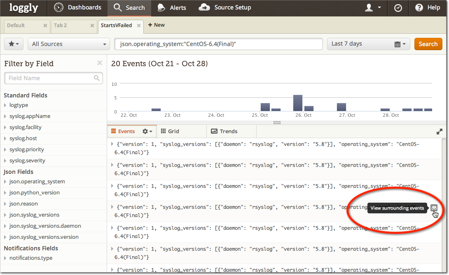The height and width of the screenshot is (275, 449).
Task: Click the Search button
Action: tap(428, 44)
